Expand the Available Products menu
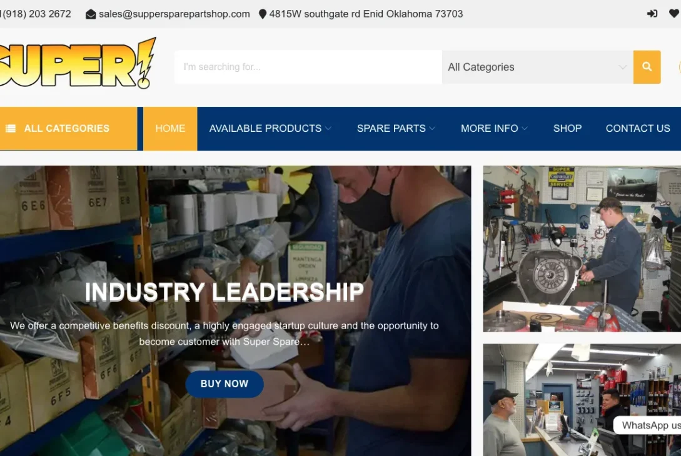 click(x=270, y=129)
